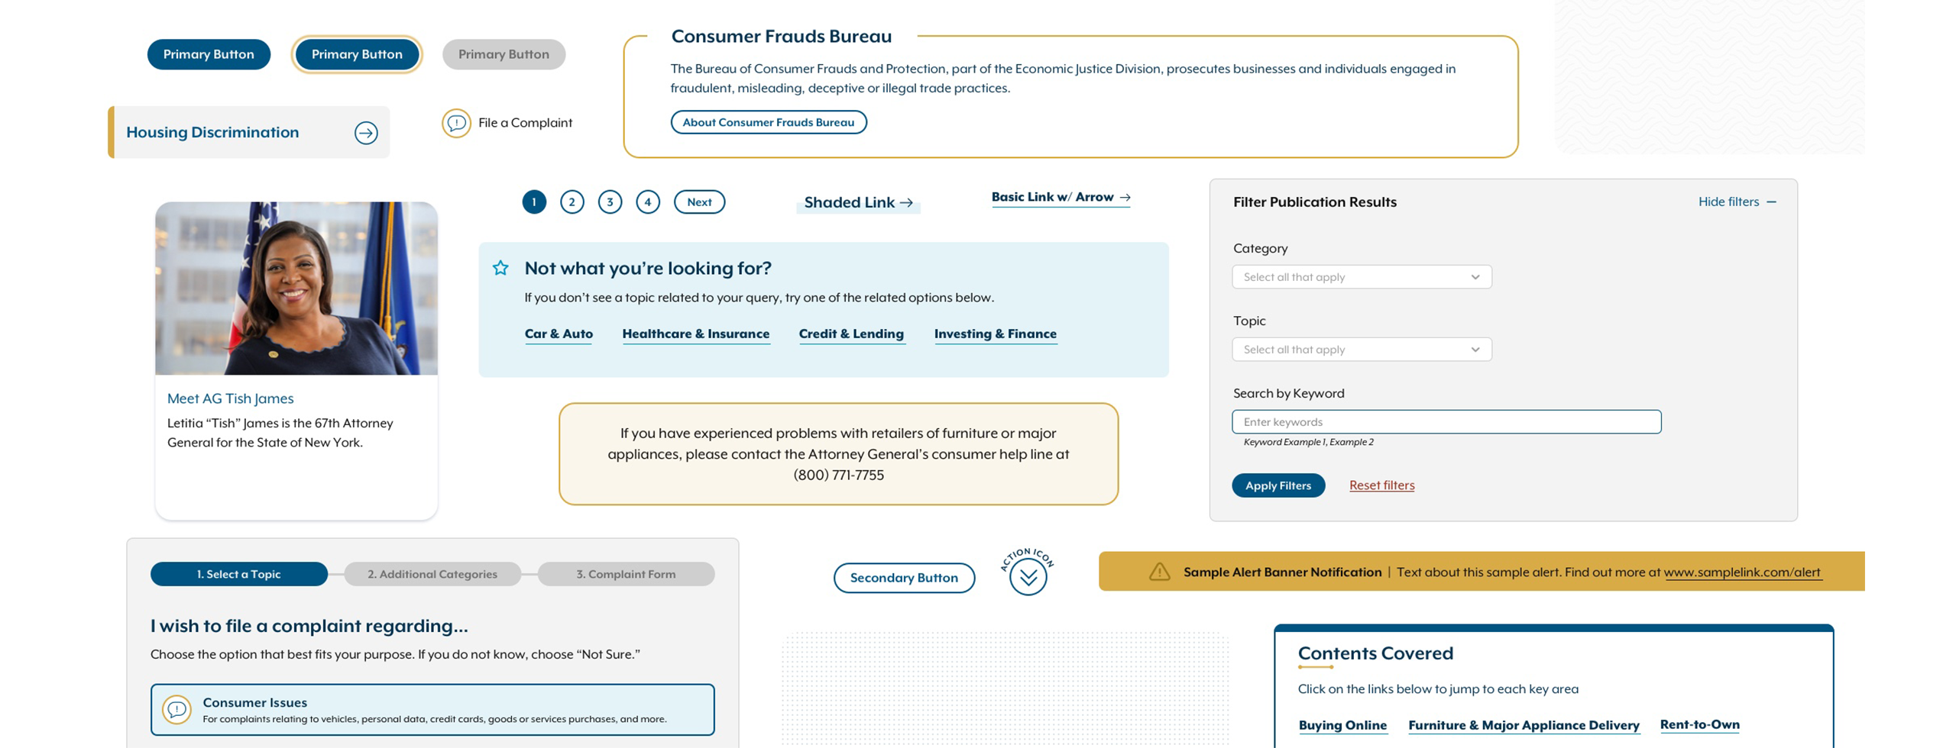This screenshot has width=1956, height=748.
Task: Click the circular Action Icon with double chevron
Action: 1027,577
